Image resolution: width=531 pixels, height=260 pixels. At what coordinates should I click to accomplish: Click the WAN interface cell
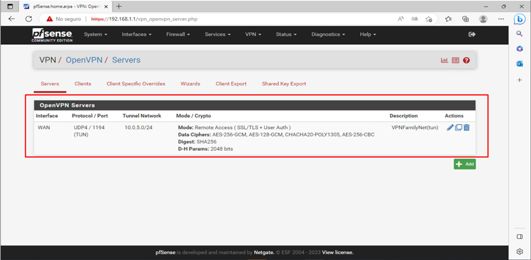(44, 128)
